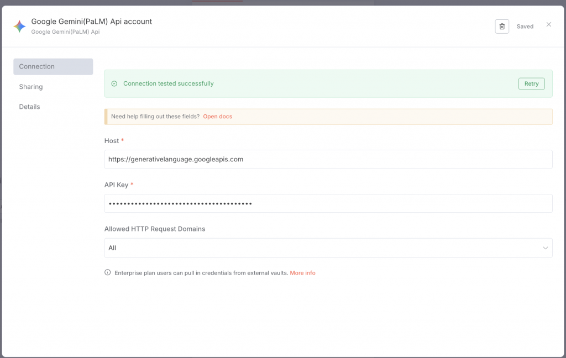Open docs link for field help

[x=217, y=117]
